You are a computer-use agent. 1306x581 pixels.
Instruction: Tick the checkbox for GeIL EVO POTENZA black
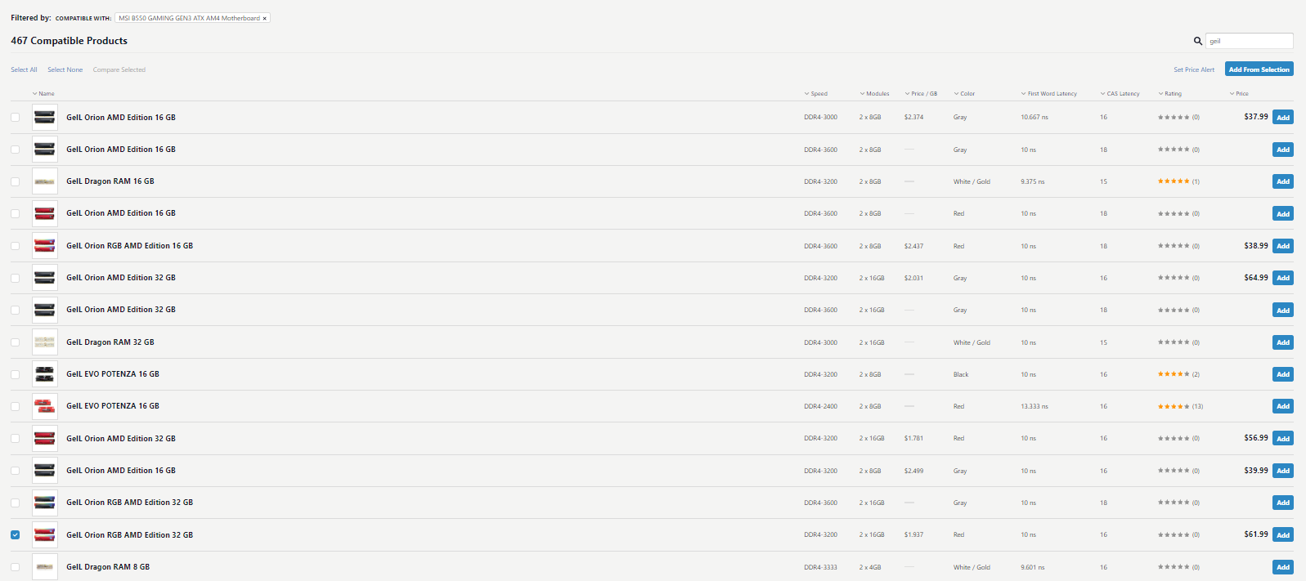click(15, 374)
